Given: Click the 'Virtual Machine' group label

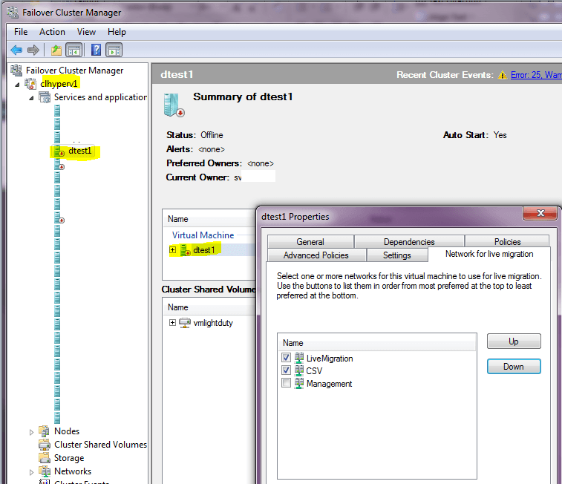Looking at the screenshot, I should (203, 235).
